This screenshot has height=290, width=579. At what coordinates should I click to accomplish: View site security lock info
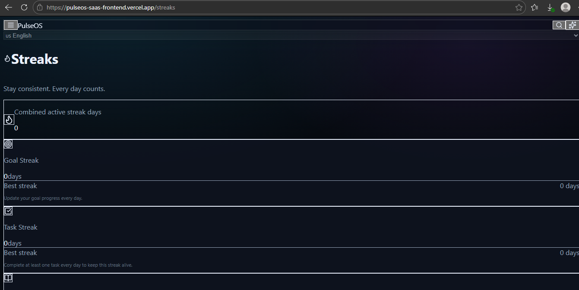[40, 7]
